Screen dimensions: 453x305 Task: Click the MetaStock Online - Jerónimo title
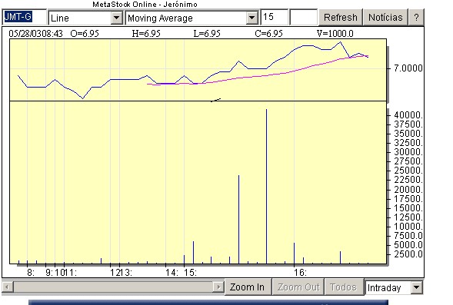pyautogui.click(x=145, y=5)
